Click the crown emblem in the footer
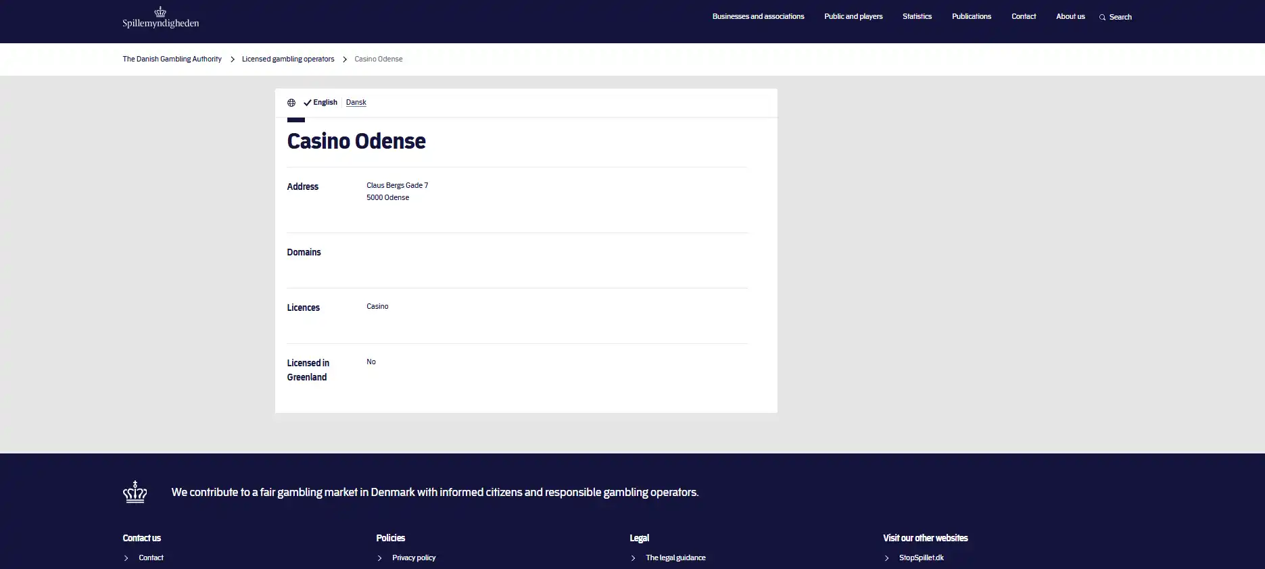Screen dimensions: 1265x569 tap(135, 492)
